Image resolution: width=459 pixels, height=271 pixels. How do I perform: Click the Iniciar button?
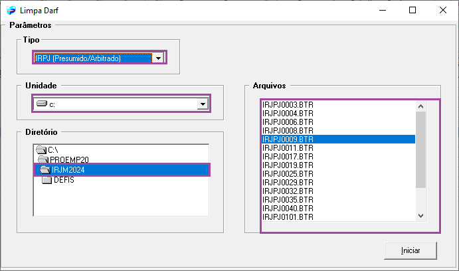point(411,250)
